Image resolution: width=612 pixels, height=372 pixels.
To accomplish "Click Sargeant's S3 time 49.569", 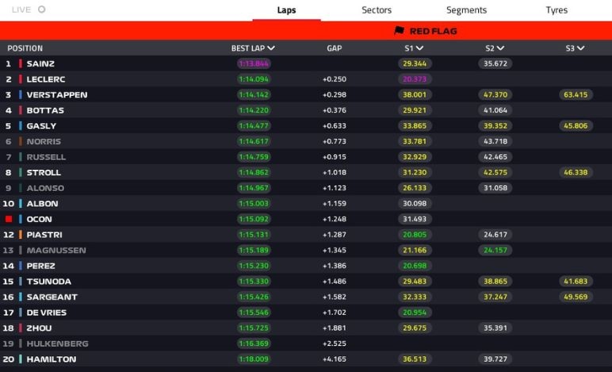I will pos(576,297).
